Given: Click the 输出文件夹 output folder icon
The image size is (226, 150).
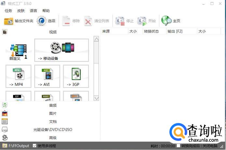Looking at the screenshot, I should tap(9, 21).
